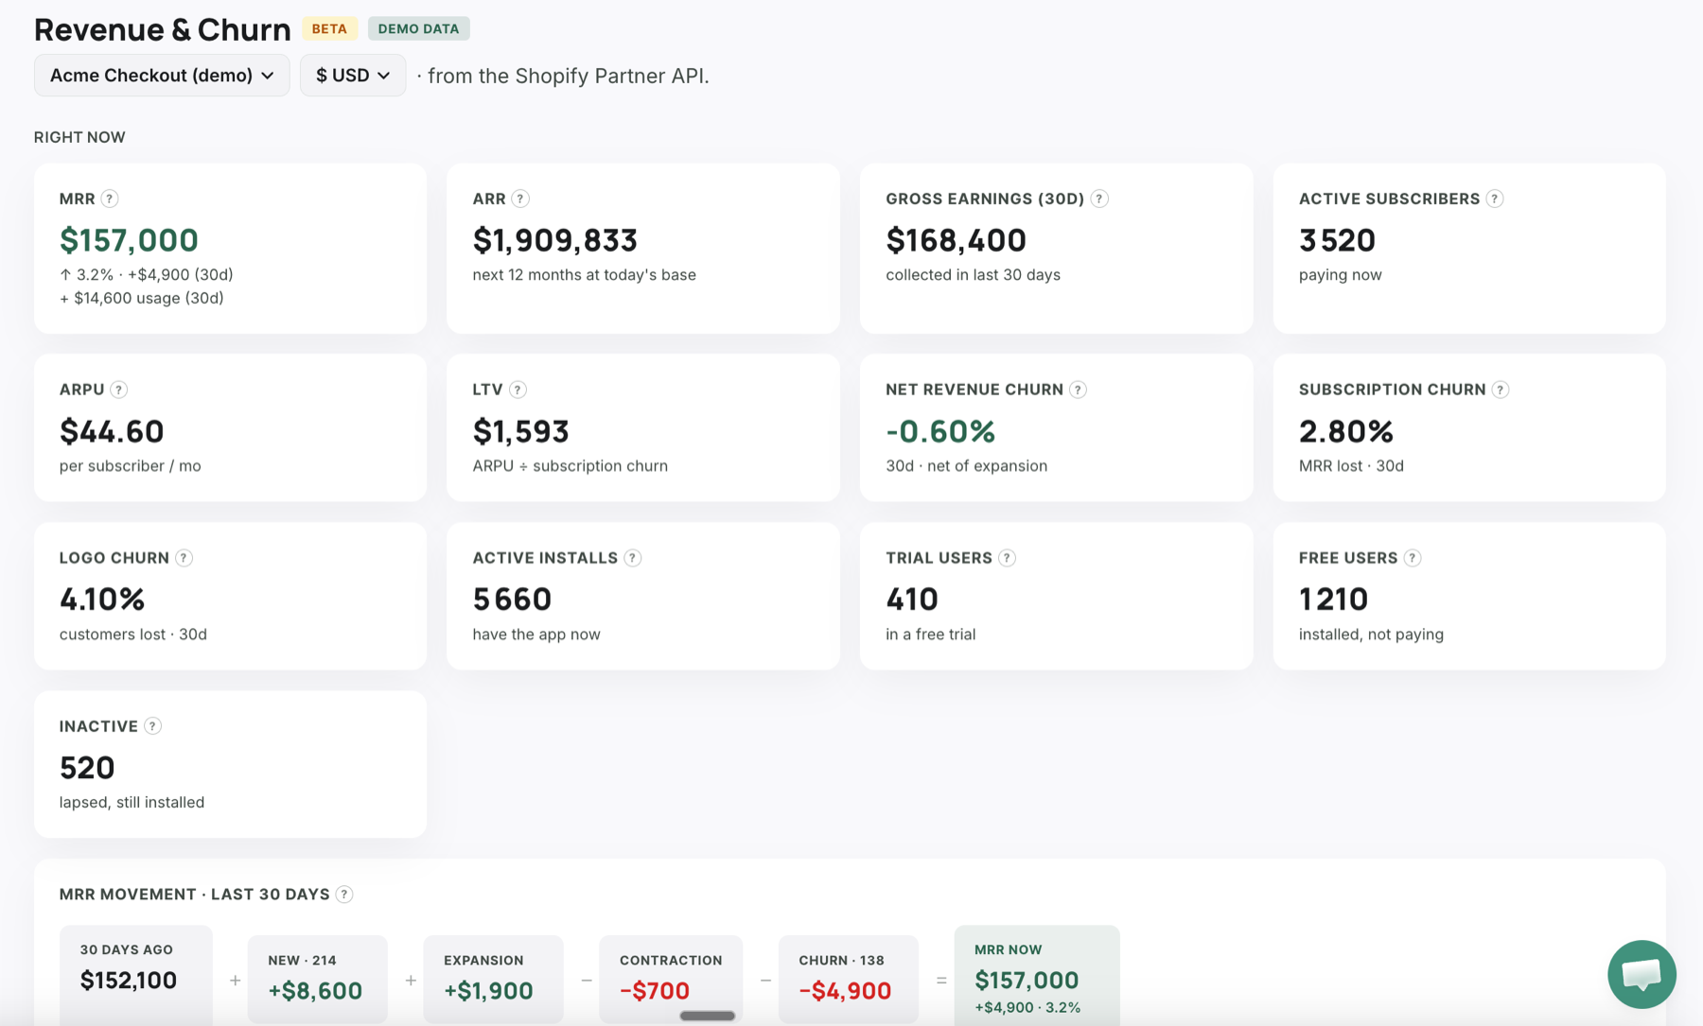Image resolution: width=1703 pixels, height=1026 pixels.
Task: Click the RIGHT NOW section heading
Action: tap(79, 137)
